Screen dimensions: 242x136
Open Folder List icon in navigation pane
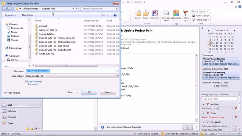[x=31, y=129]
